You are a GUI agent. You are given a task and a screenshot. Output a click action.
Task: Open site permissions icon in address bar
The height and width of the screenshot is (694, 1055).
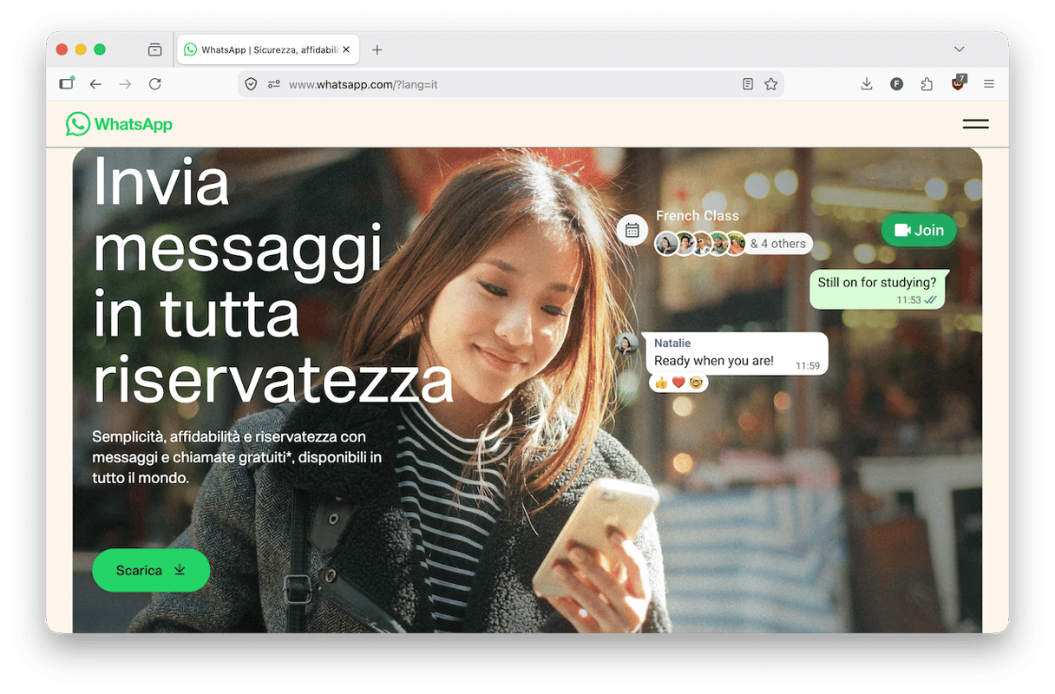click(x=274, y=84)
